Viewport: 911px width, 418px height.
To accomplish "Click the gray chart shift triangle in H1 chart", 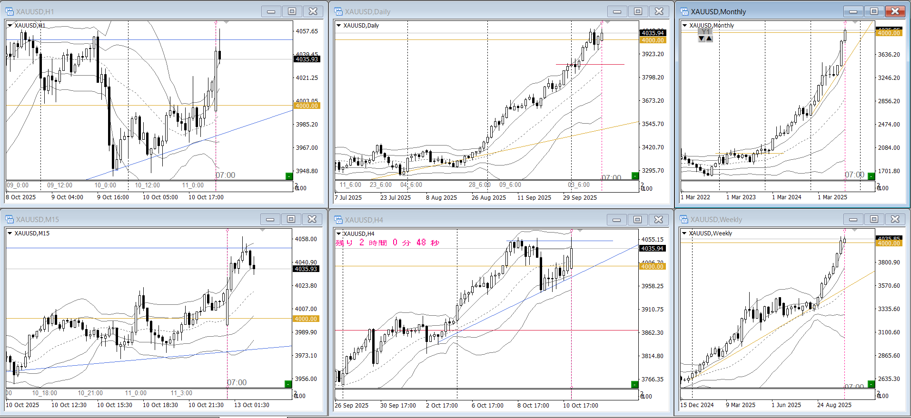I will [227, 22].
